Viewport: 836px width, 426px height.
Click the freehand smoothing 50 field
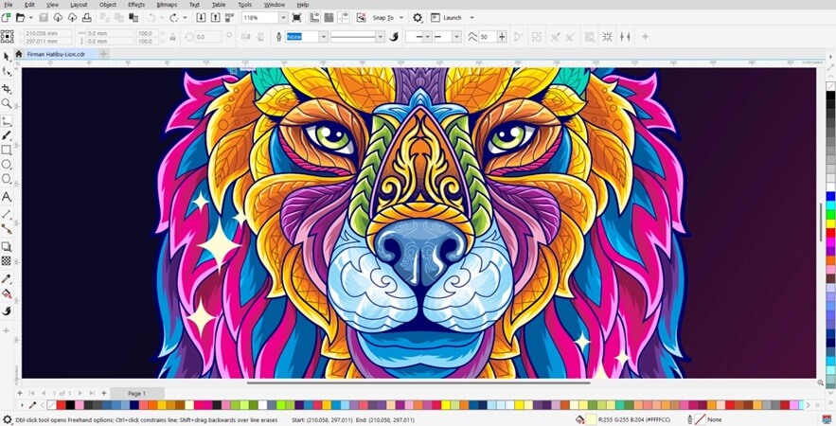pos(488,37)
